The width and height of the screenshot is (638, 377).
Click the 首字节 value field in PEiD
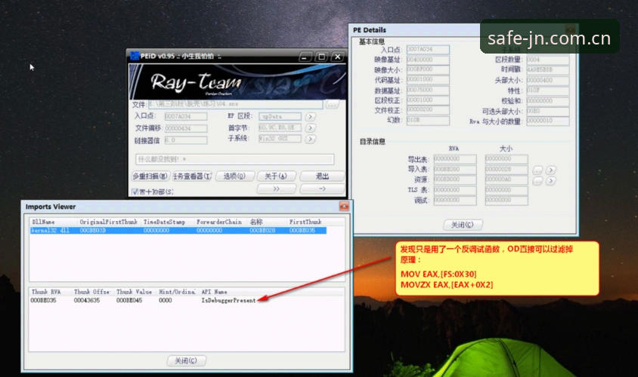(x=280, y=127)
